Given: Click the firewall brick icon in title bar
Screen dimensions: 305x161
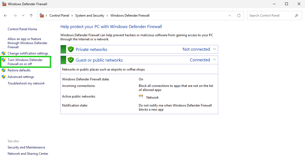Looking at the screenshot, I should coord(4,4).
